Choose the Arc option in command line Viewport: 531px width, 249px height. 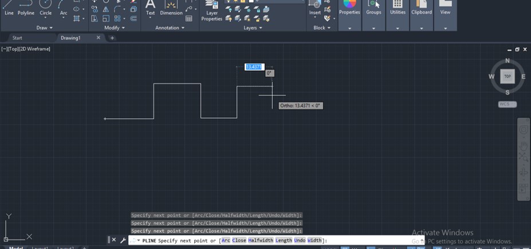(226, 240)
